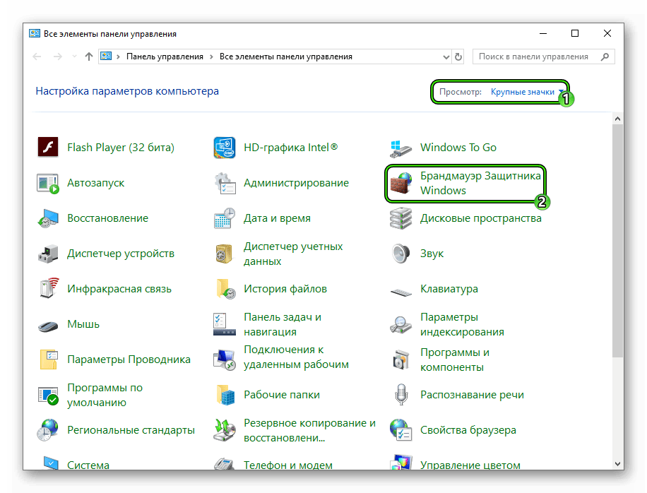Open the Управление цветом link
The image size is (647, 493).
tap(470, 465)
